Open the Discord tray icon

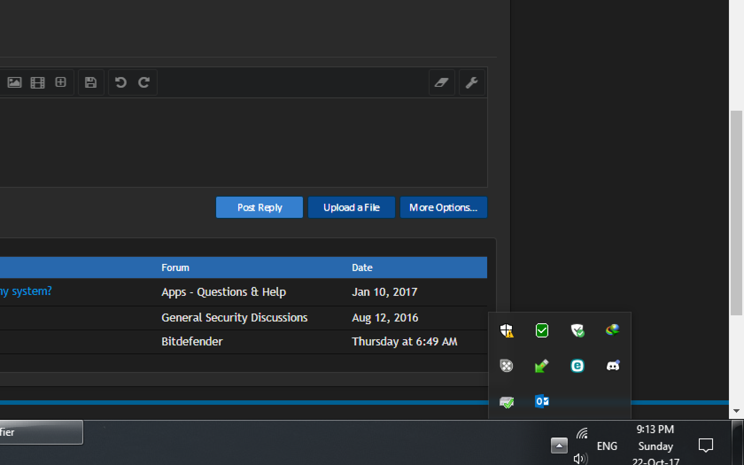pos(613,366)
